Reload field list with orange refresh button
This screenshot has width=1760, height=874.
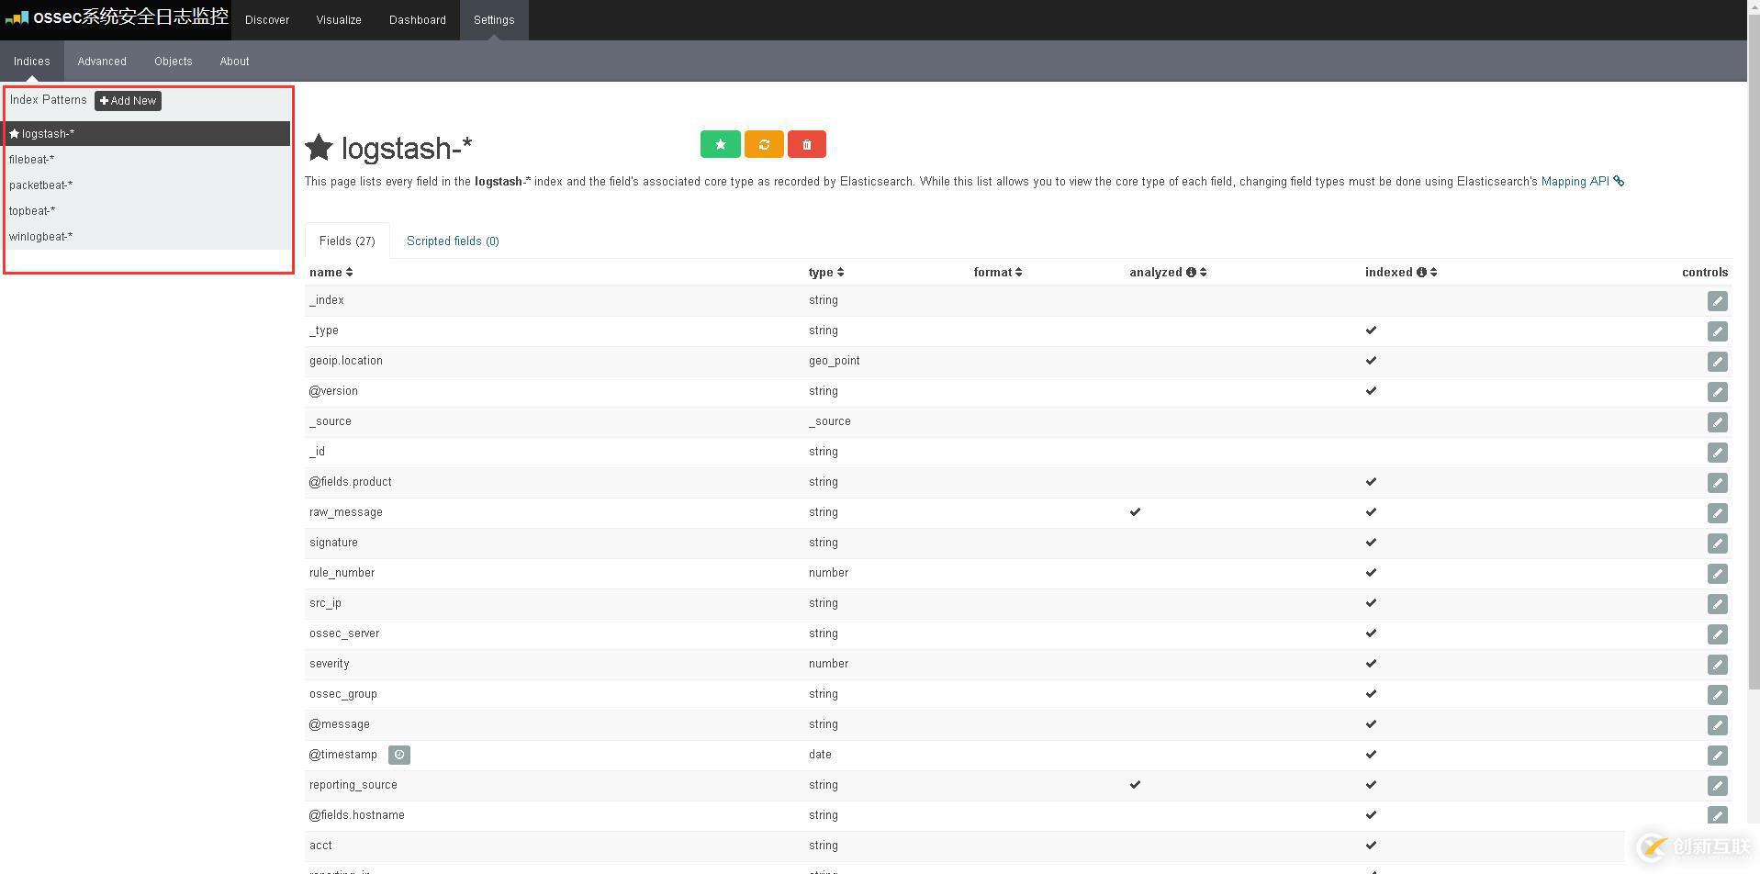(764, 144)
